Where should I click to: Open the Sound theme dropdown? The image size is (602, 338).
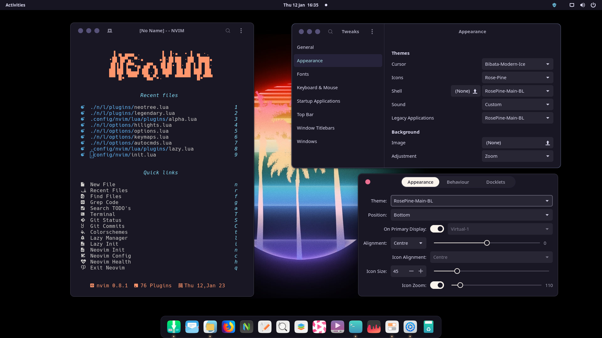(517, 105)
